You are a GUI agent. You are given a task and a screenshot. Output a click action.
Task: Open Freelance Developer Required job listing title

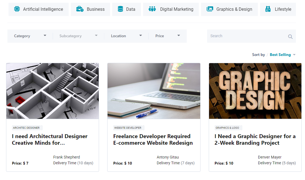(x=153, y=139)
